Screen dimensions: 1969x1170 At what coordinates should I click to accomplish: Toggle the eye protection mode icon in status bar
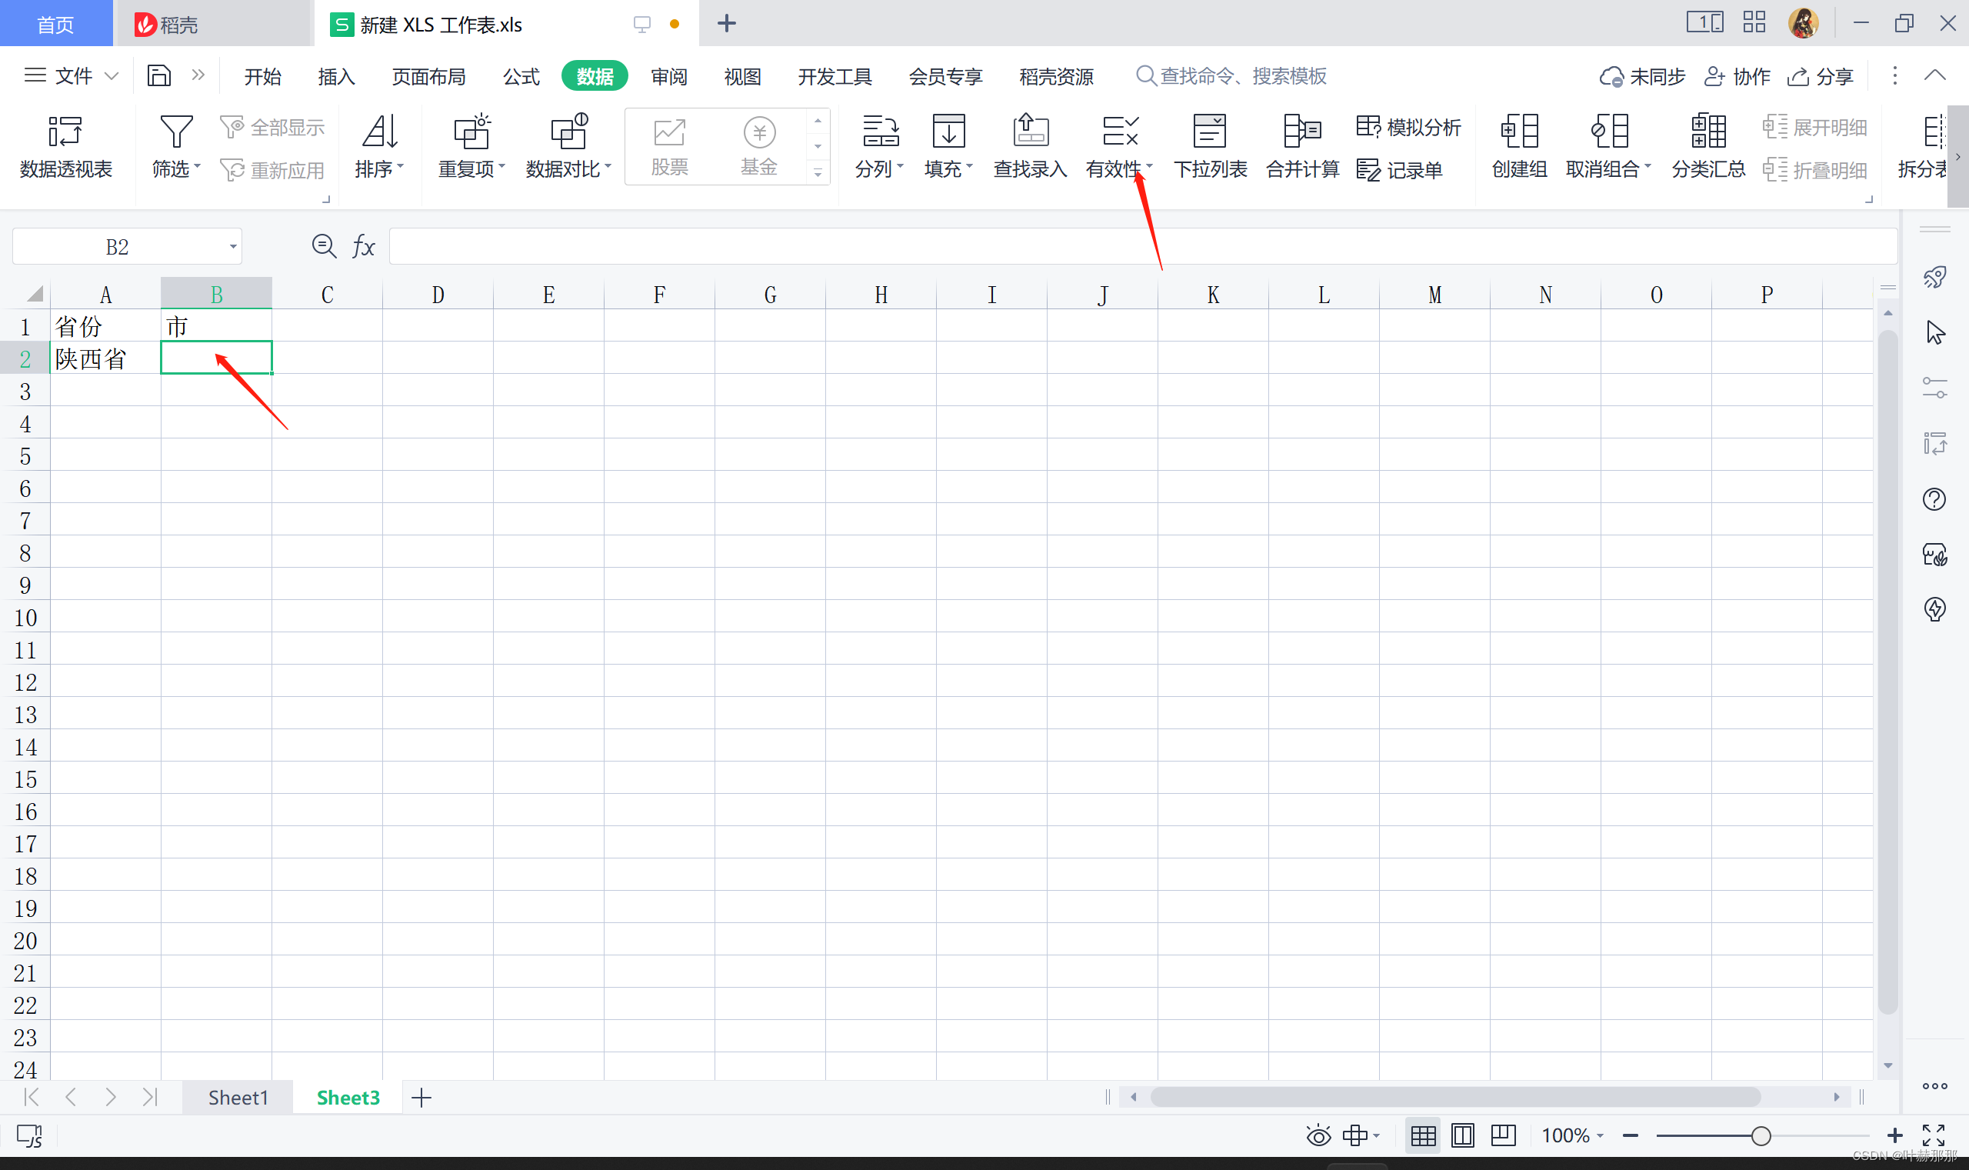(x=1318, y=1136)
